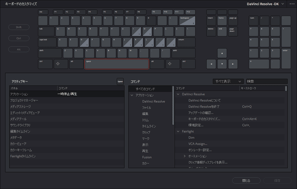This screenshot has height=189, width=297.
Task: Select the DaVinci Resolveを終了 command row
Action: [230, 107]
